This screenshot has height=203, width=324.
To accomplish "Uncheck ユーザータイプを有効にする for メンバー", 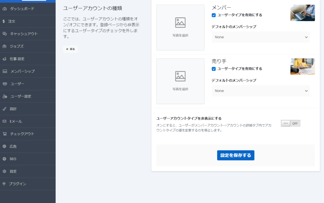I will click(214, 15).
